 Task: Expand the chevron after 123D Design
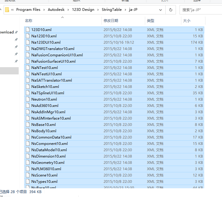click(98, 10)
